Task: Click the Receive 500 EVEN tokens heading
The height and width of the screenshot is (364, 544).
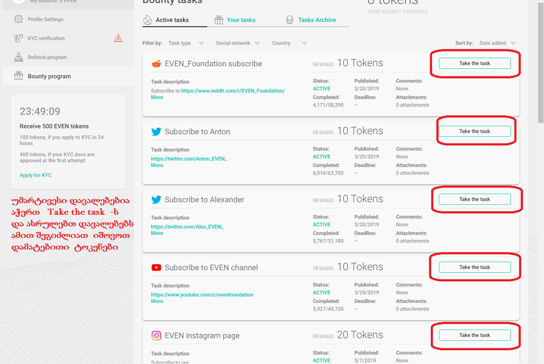Action: 54,126
